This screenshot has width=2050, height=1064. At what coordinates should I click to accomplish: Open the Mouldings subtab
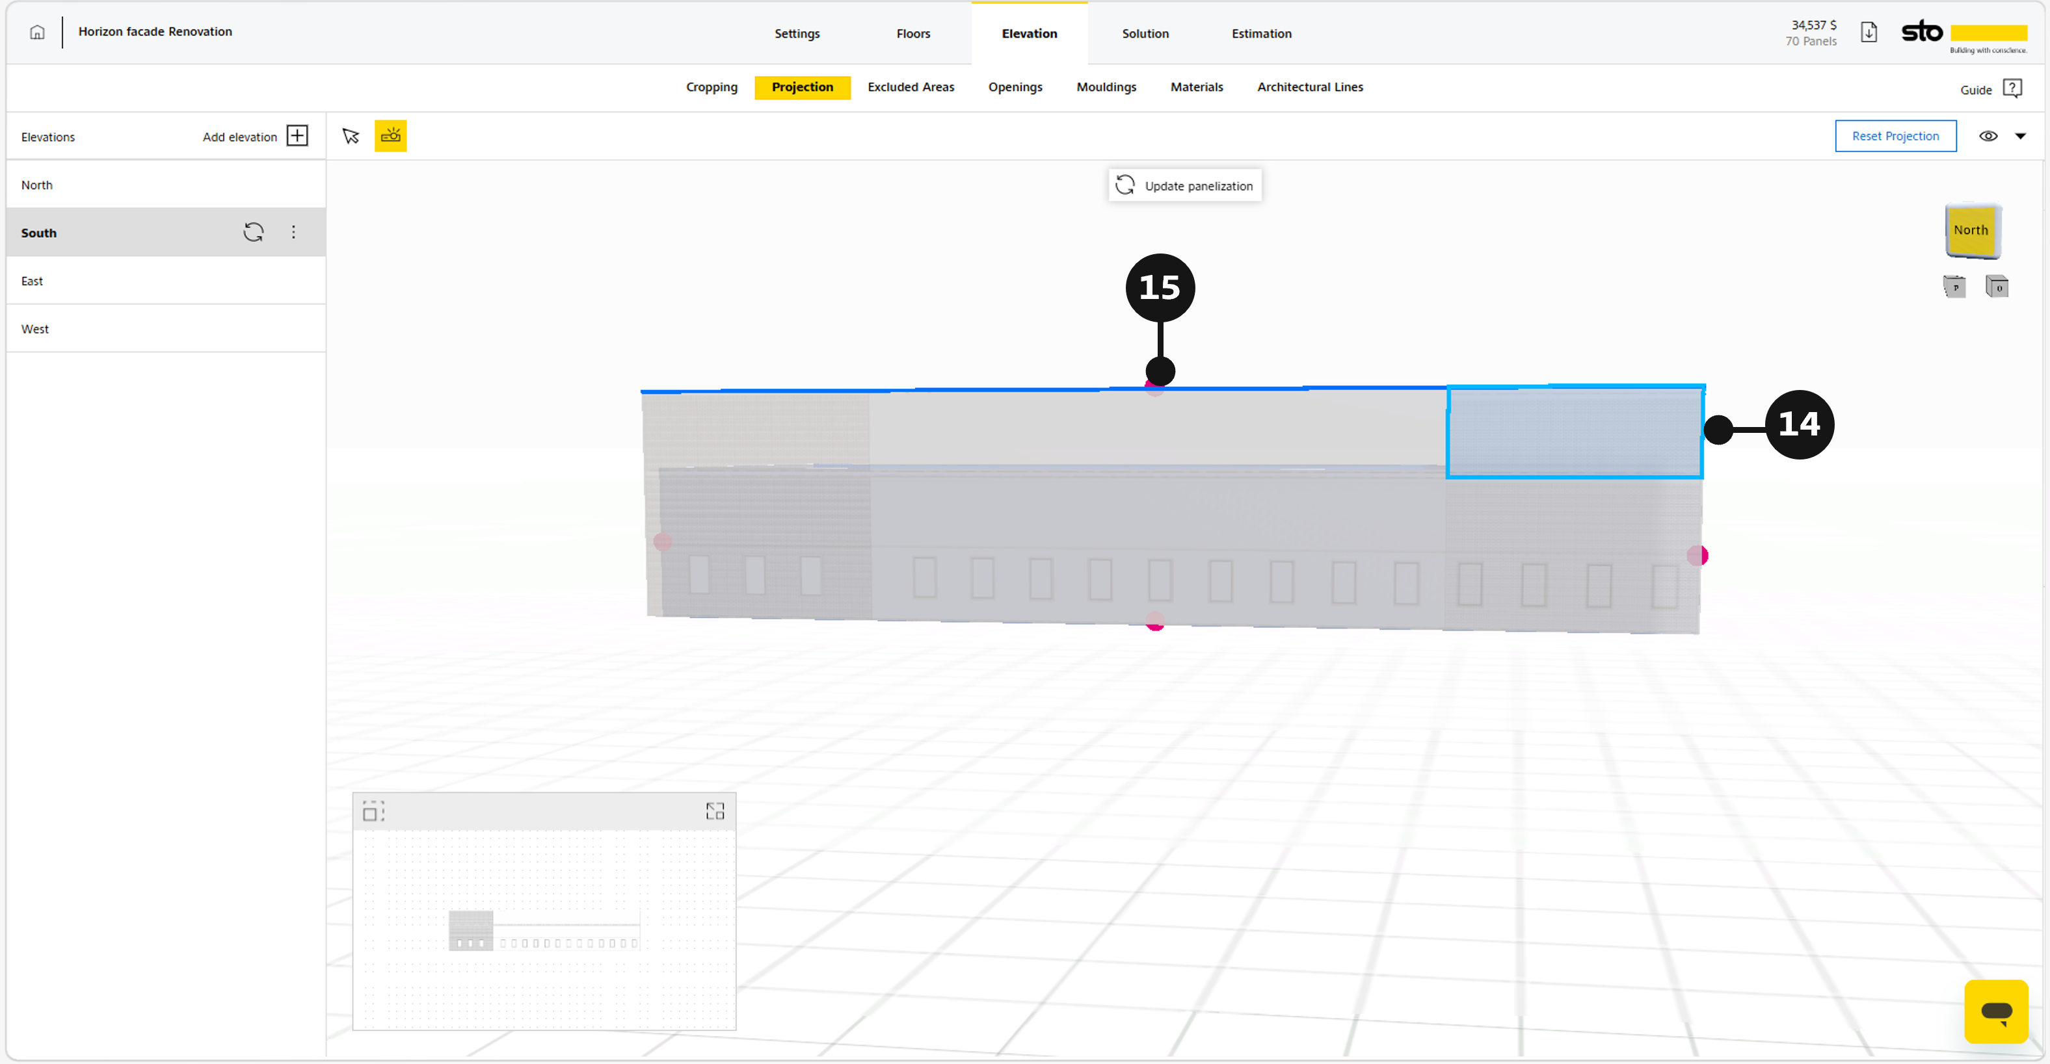(x=1106, y=86)
